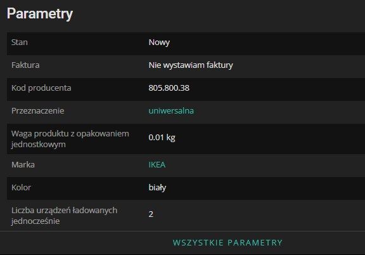Select 'Liczba urządzeń ładowanych jednocześnie' label
The height and width of the screenshot is (255, 365).
(64, 216)
